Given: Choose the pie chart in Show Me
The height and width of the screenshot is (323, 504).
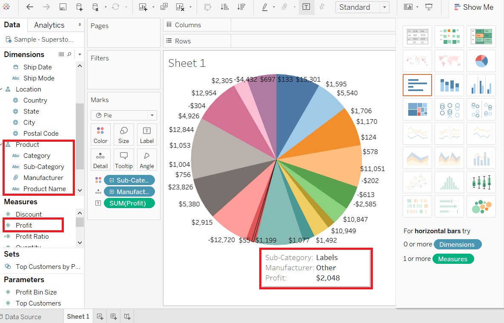Looking at the screenshot, I should pos(481,60).
